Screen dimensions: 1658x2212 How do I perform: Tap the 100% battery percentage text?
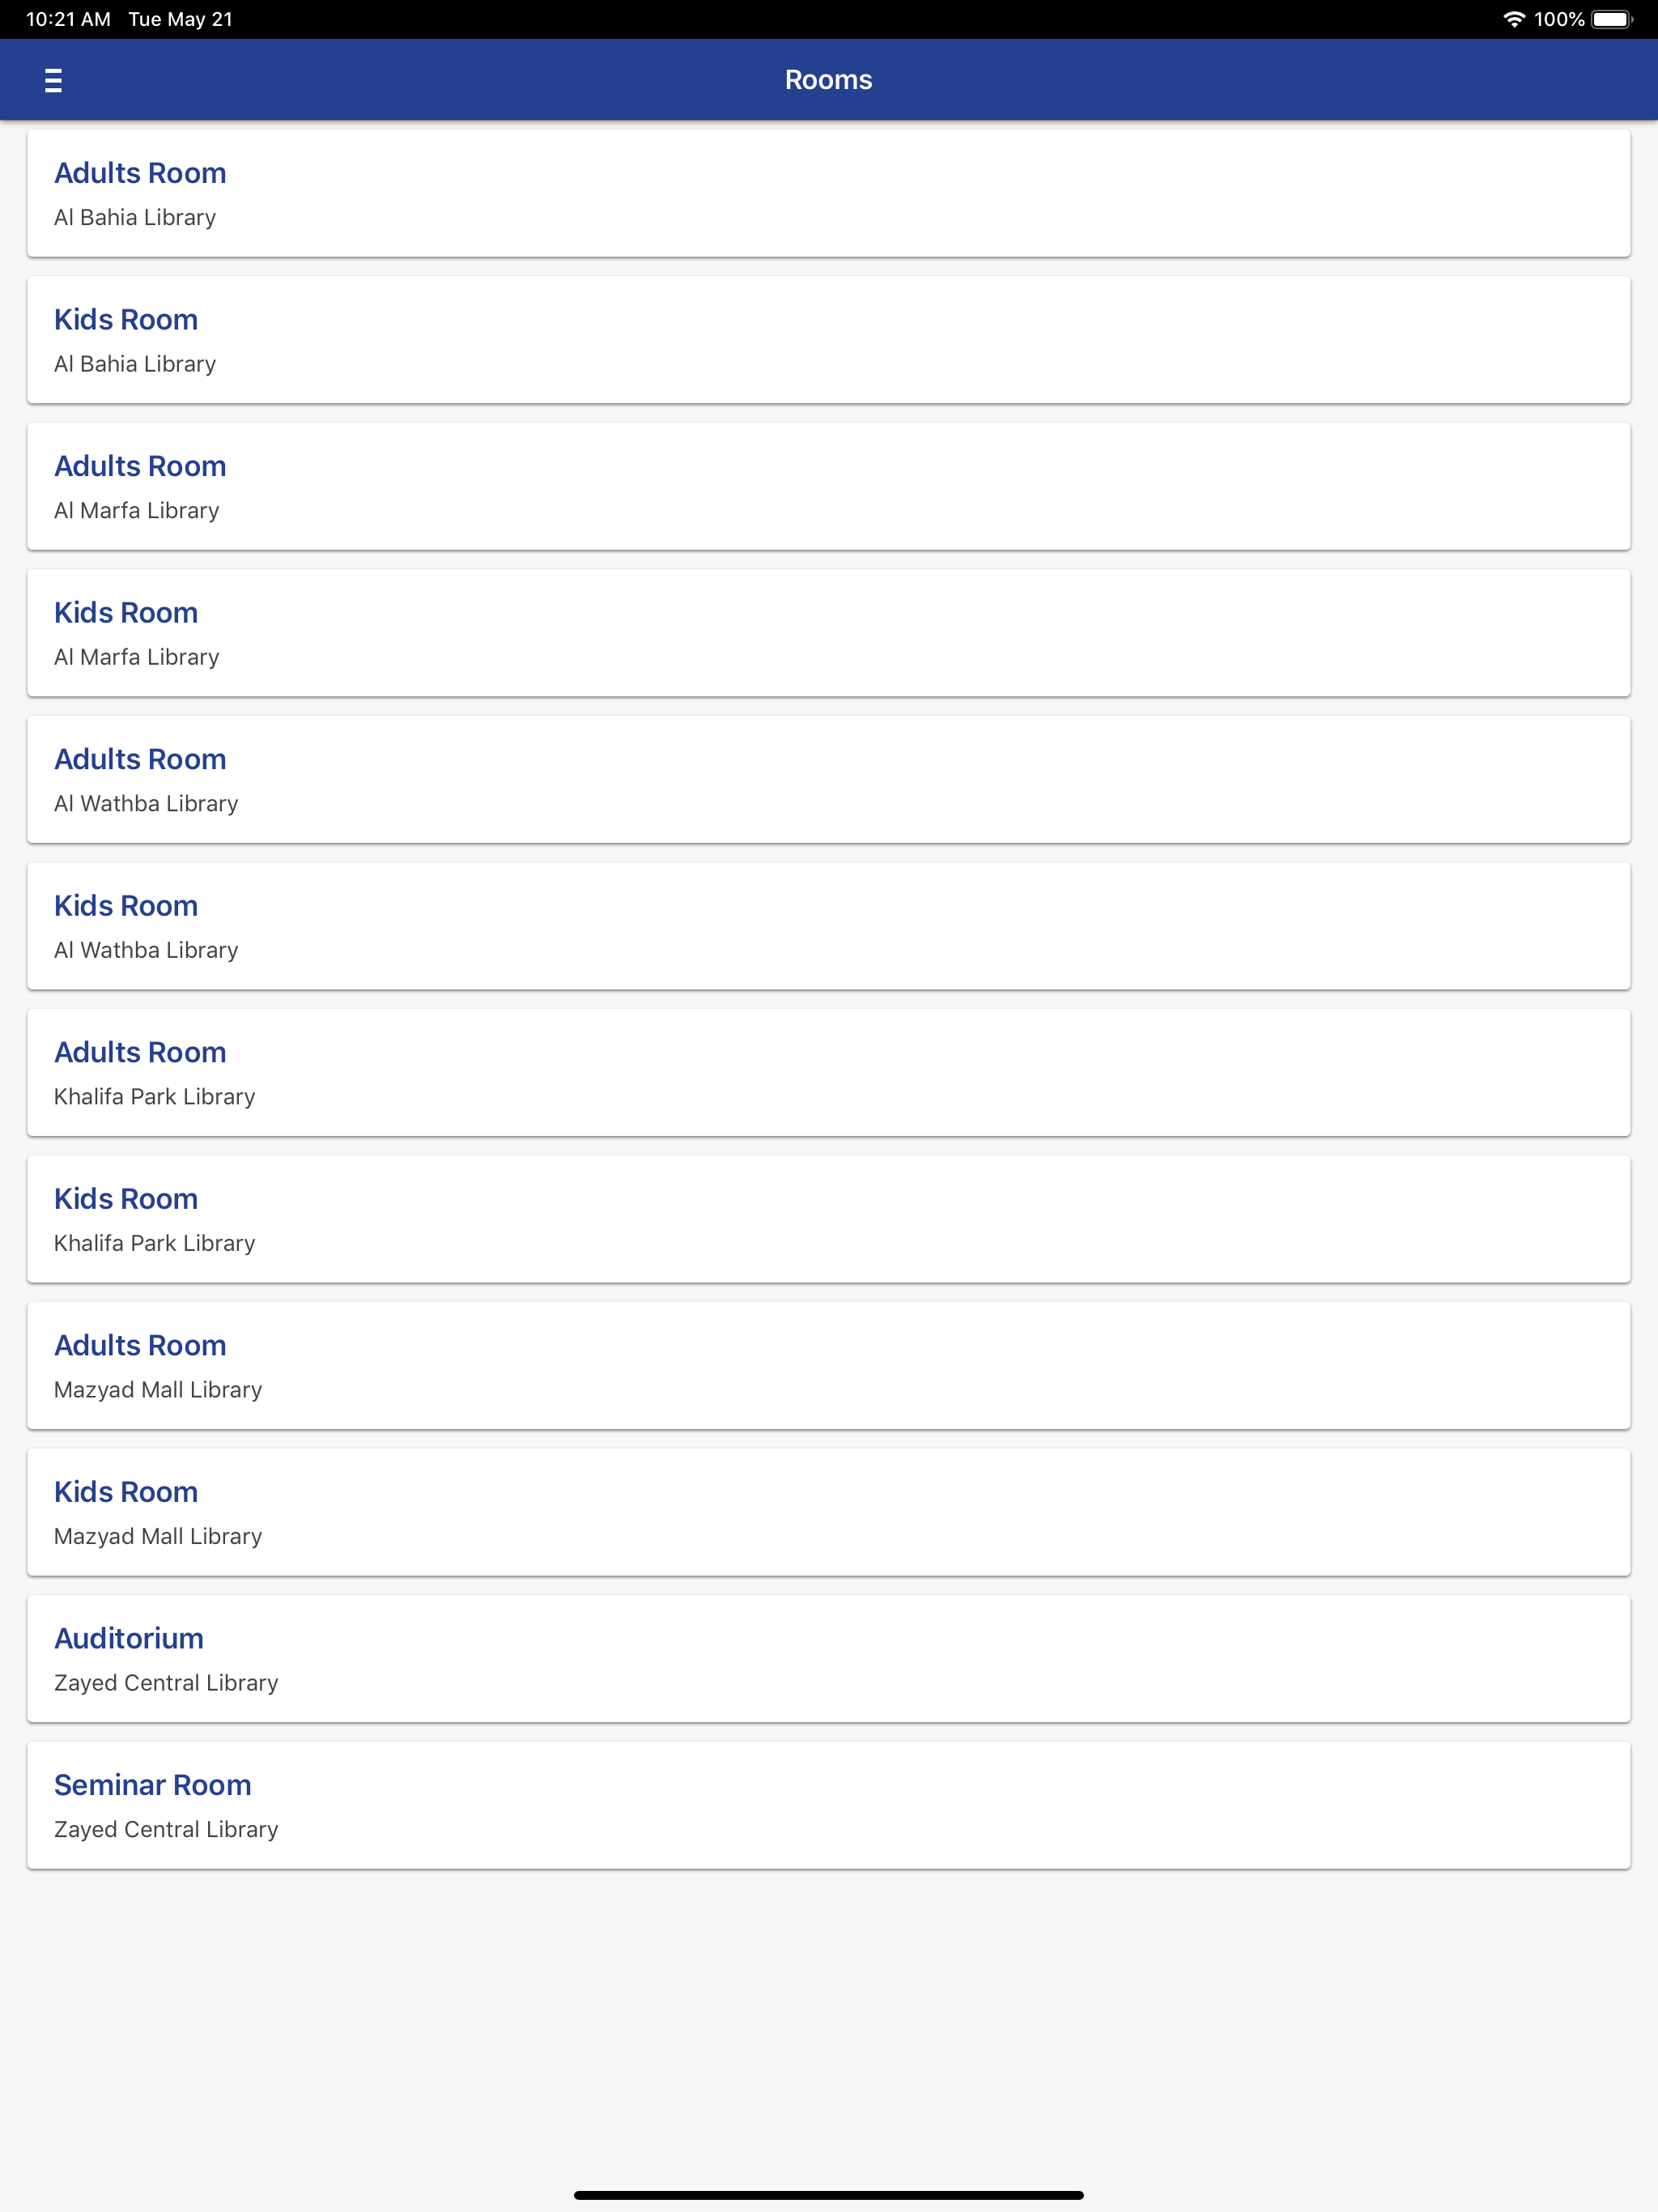1559,19
